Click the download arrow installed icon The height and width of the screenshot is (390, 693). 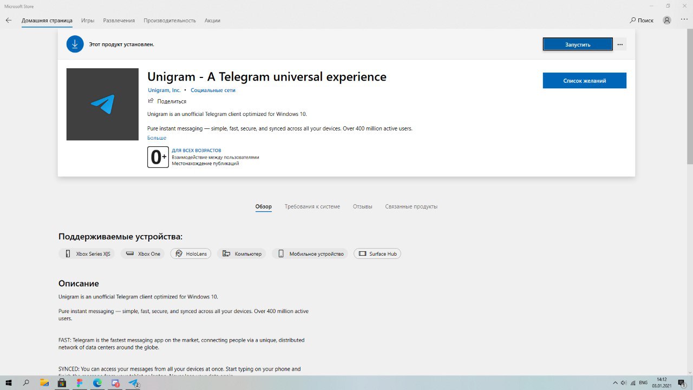click(75, 44)
